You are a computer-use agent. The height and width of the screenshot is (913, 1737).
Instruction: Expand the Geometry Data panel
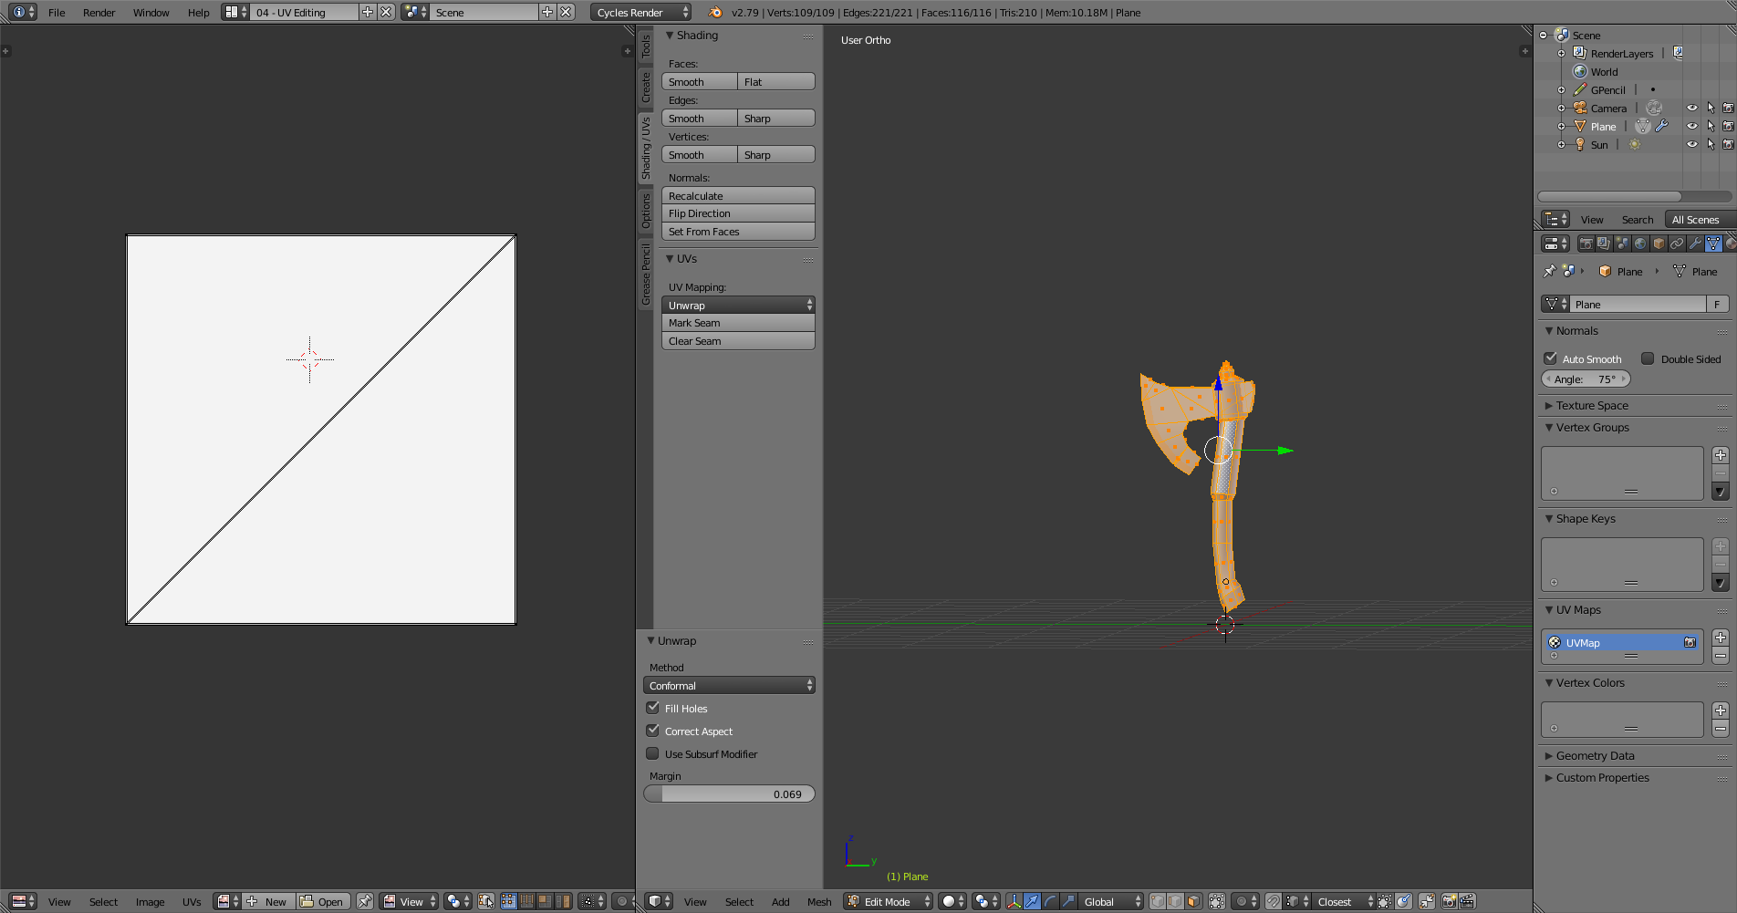1595,755
